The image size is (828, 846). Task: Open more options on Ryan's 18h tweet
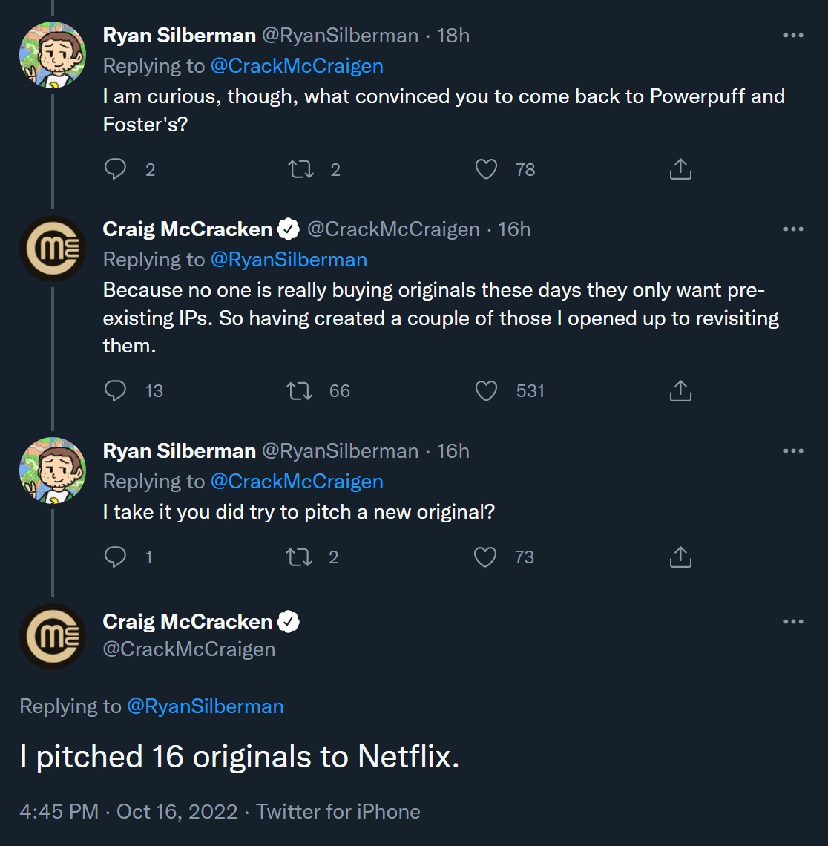pos(793,36)
